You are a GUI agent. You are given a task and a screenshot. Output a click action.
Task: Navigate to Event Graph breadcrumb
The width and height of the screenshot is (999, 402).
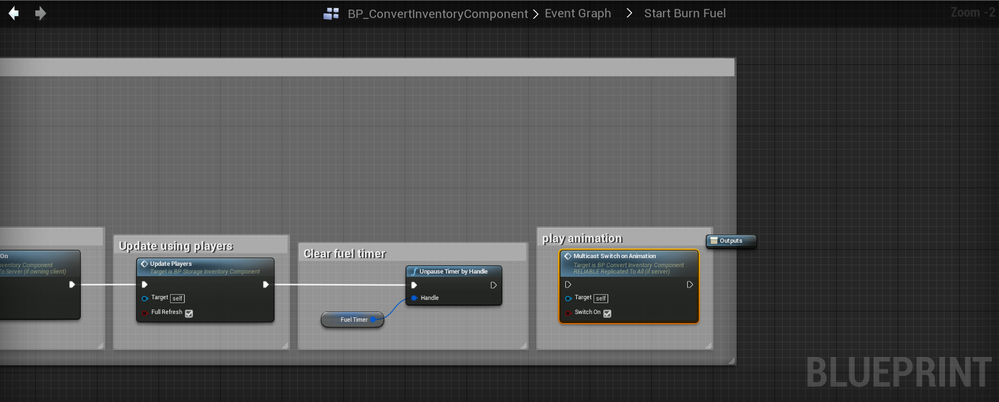[577, 13]
